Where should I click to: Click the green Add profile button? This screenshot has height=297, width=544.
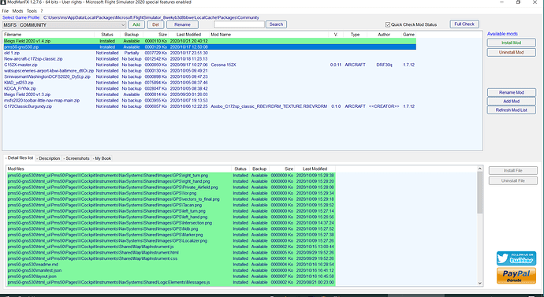pos(136,24)
